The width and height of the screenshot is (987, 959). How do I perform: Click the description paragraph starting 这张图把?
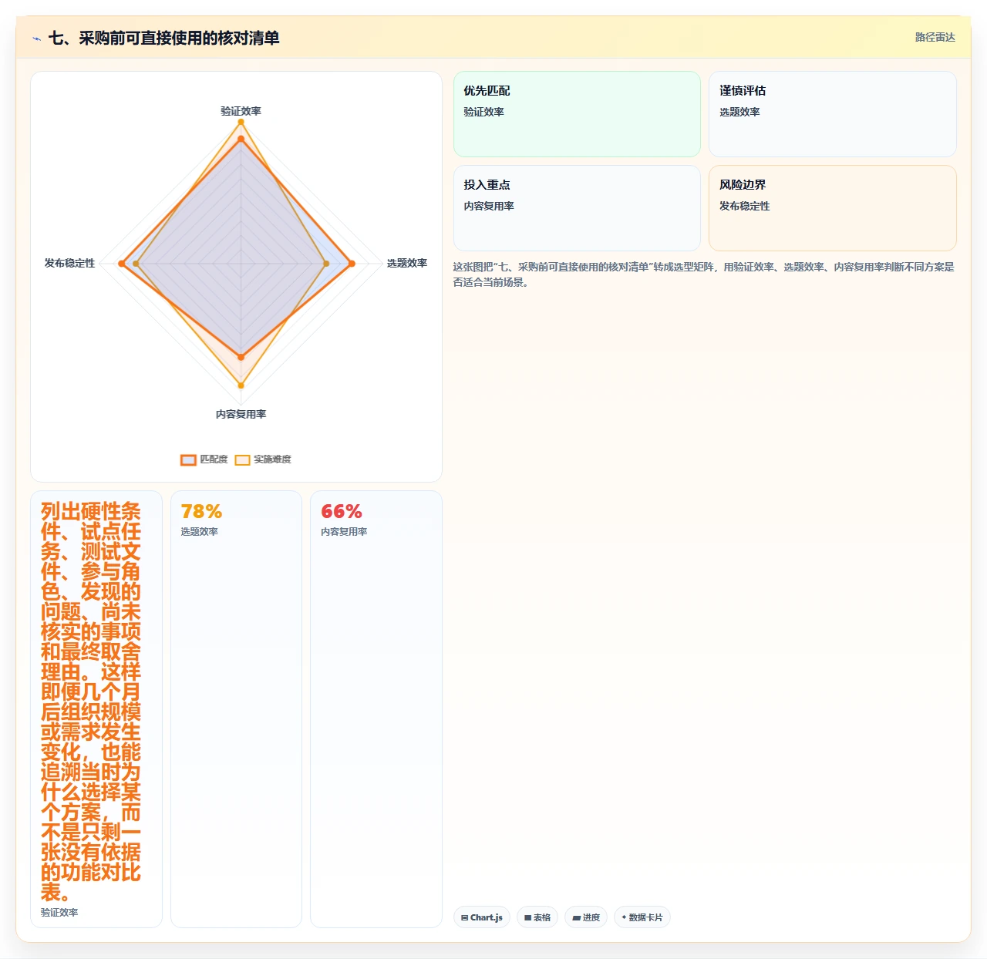point(703,274)
